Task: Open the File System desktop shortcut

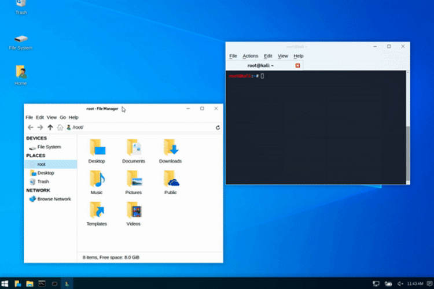Action: click(x=21, y=42)
